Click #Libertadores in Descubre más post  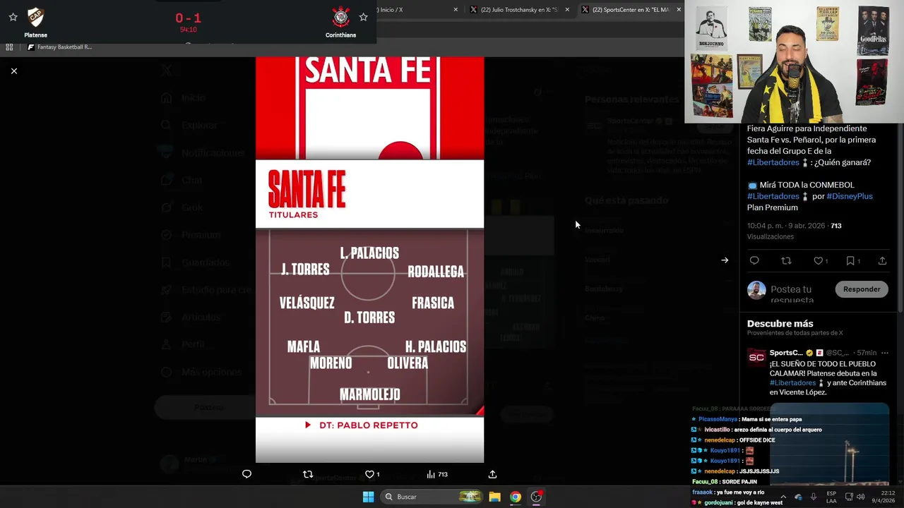[x=792, y=383]
